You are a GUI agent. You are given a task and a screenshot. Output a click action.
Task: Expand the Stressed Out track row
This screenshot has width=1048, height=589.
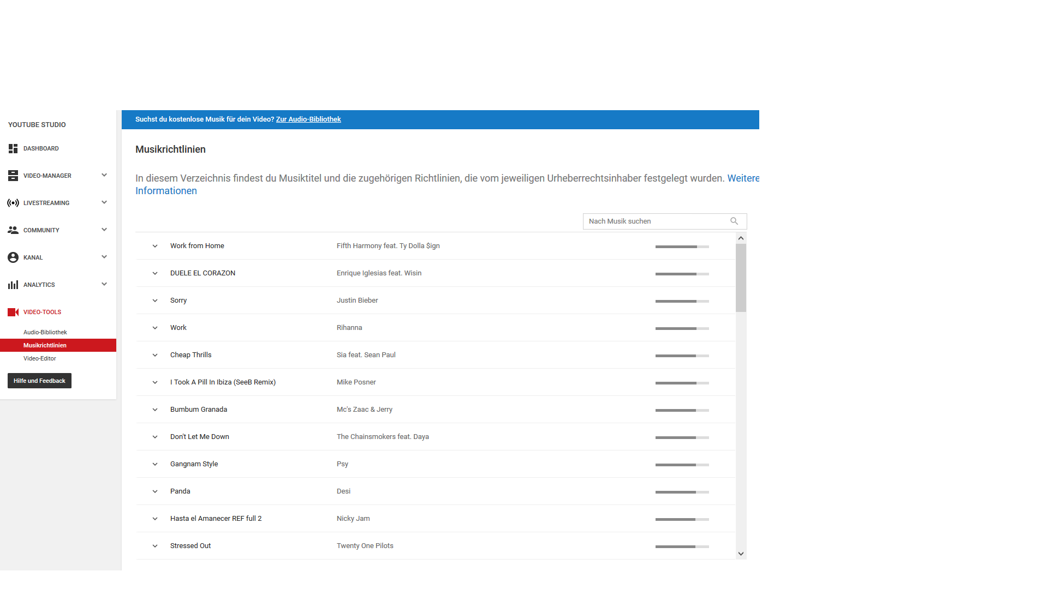point(155,546)
